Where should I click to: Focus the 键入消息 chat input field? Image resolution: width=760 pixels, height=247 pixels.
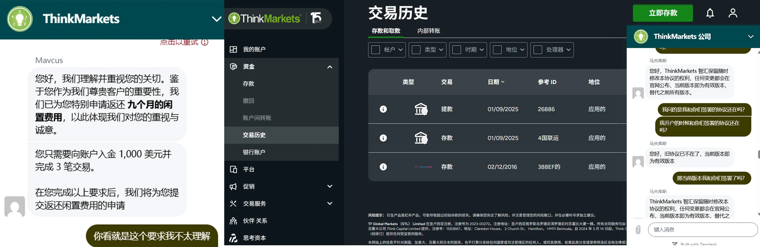click(702, 230)
